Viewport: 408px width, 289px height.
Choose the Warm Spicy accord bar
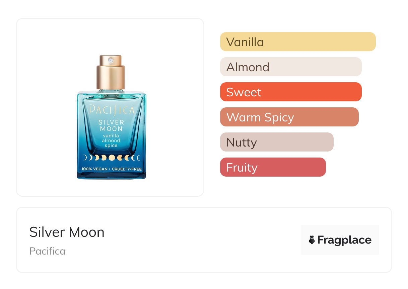coord(289,117)
